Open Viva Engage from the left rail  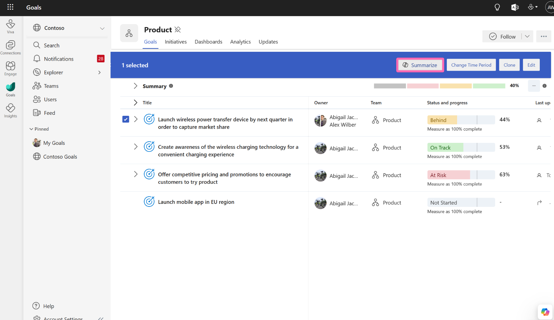tap(10, 68)
